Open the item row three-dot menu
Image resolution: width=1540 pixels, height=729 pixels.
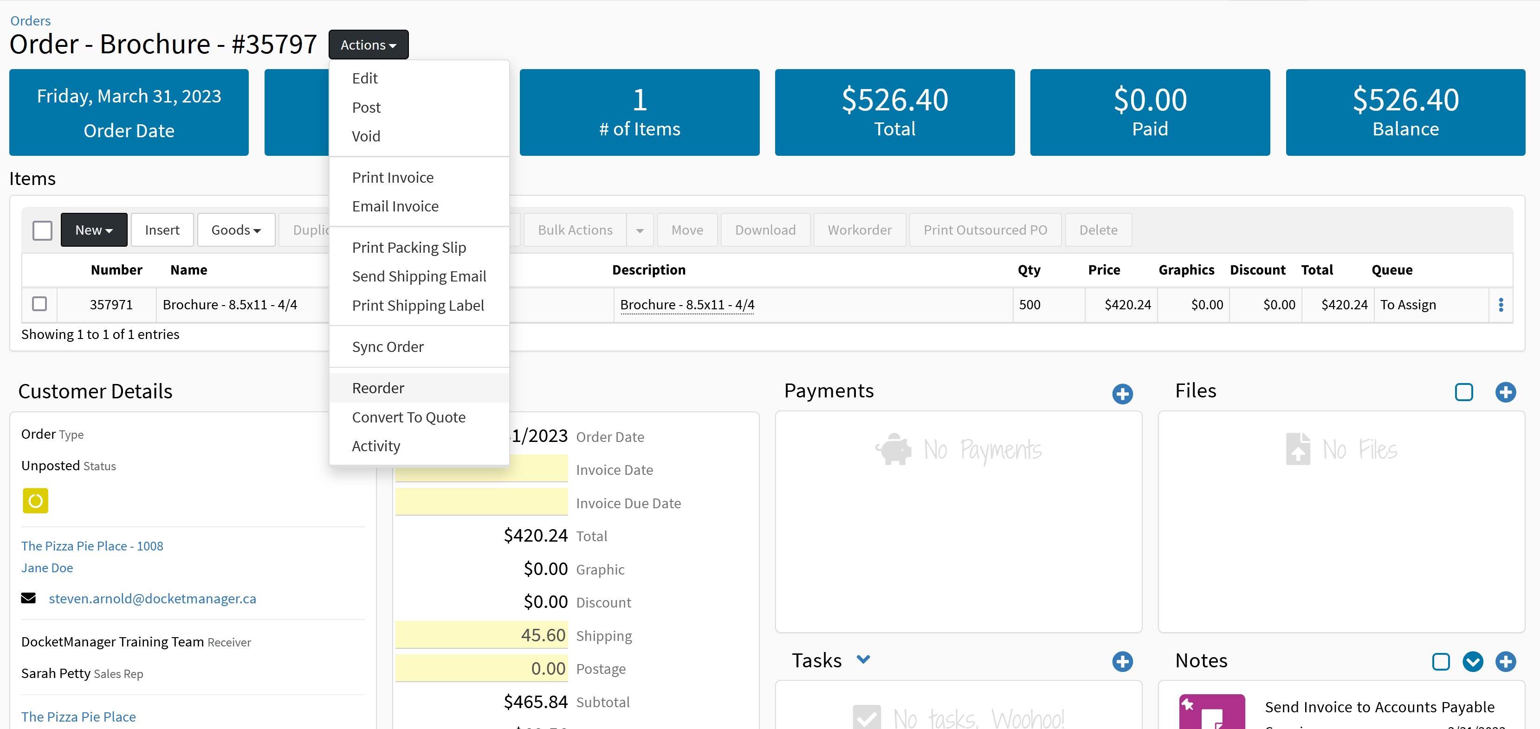[x=1501, y=305]
